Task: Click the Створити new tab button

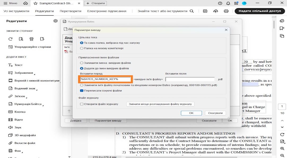Action: (x=95, y=3)
